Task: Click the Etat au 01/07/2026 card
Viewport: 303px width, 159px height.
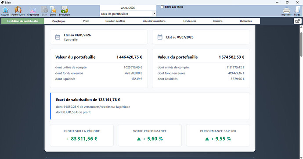Action: 201,37
